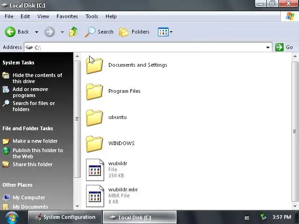Click the Windows flag logo in menu bar
The image size is (299, 224).
[x=290, y=16]
